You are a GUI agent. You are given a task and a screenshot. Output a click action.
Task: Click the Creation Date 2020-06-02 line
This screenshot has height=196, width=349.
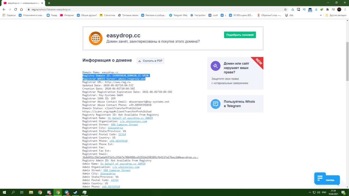109,89
